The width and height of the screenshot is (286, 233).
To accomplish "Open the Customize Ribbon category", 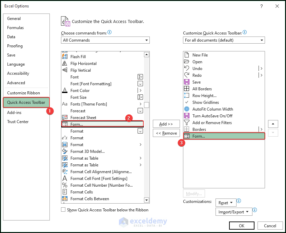I will tap(23, 93).
